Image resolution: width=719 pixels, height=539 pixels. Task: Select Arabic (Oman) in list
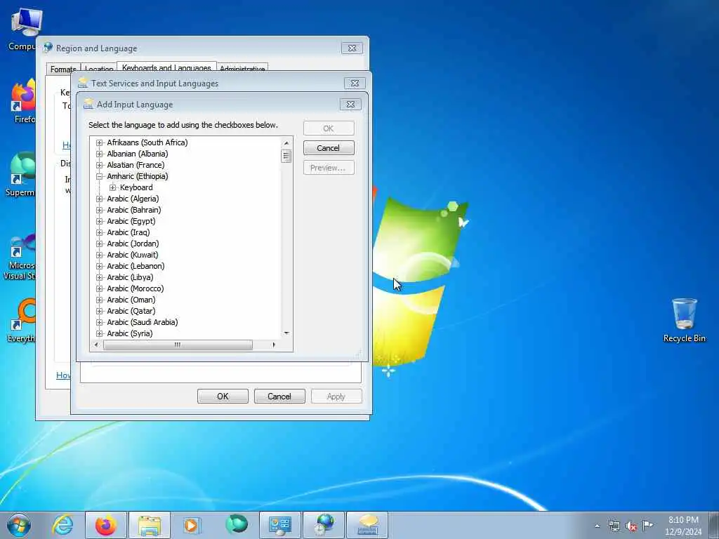[131, 300]
